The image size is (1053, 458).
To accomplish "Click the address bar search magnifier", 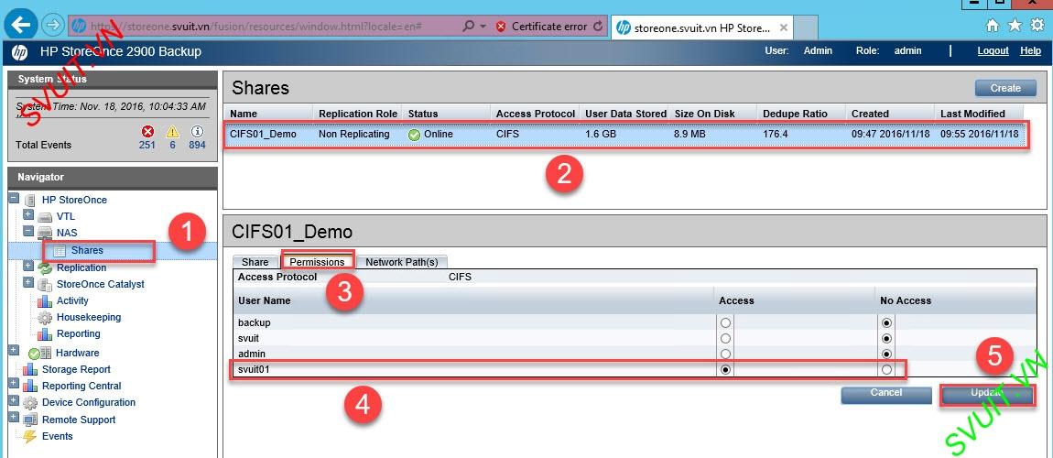I will (469, 27).
